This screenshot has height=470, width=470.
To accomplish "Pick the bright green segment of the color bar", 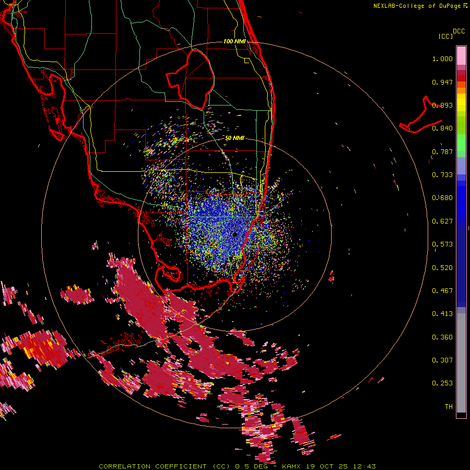I will coord(461,143).
